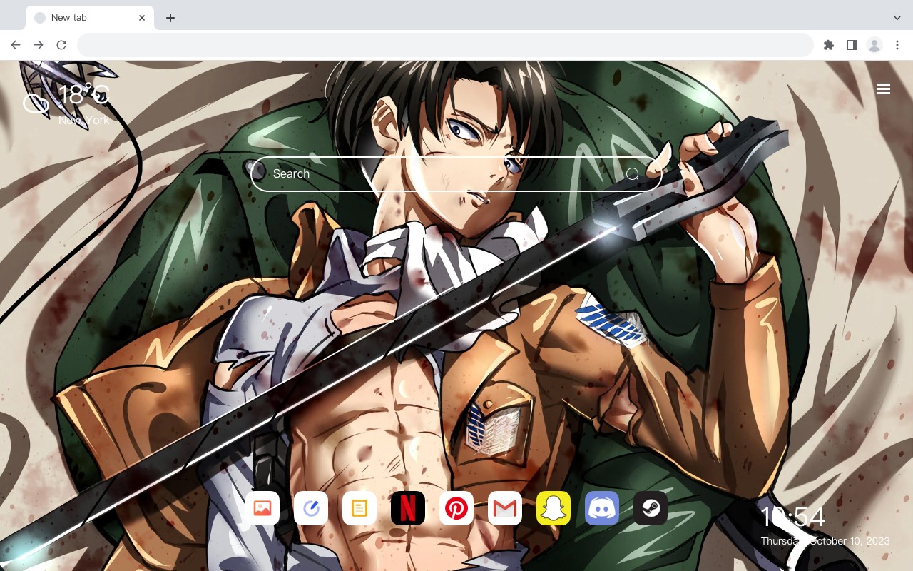This screenshot has height=571, width=913.
Task: Click into the Search box
Action: pos(456,174)
